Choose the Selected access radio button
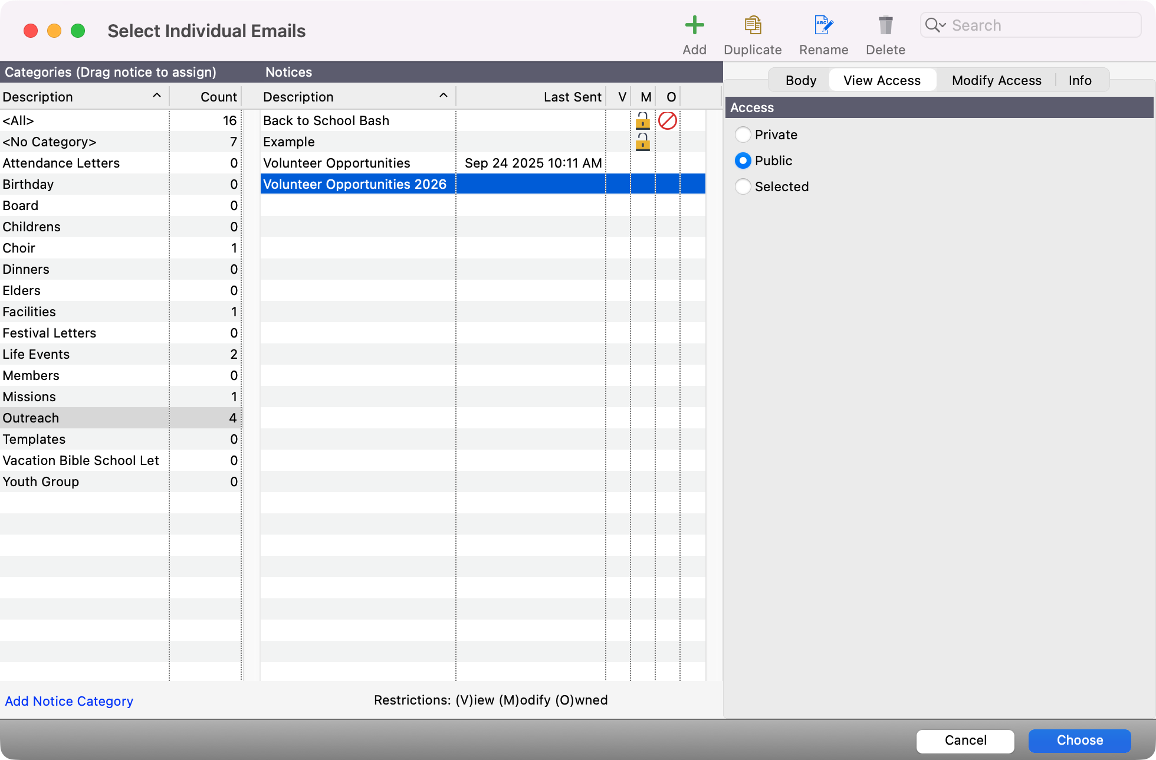 (x=743, y=186)
